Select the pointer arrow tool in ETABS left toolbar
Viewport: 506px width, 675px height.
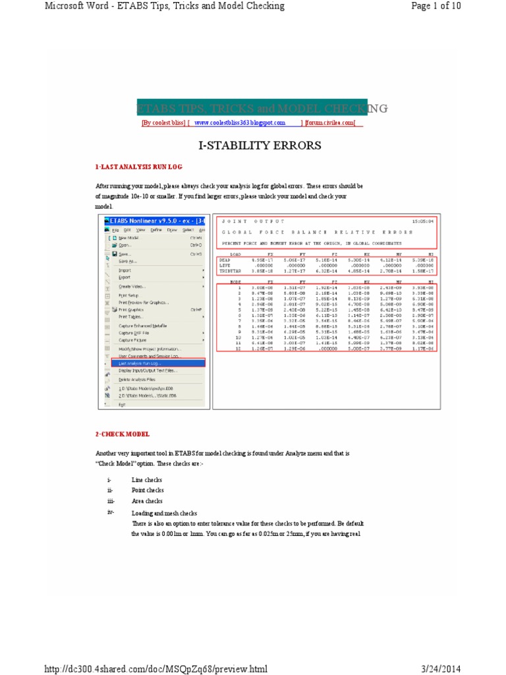pyautogui.click(x=107, y=258)
